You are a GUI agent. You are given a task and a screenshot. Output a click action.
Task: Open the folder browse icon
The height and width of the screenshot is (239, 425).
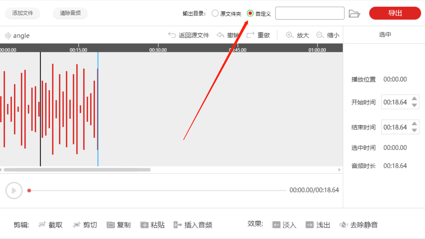[354, 14]
